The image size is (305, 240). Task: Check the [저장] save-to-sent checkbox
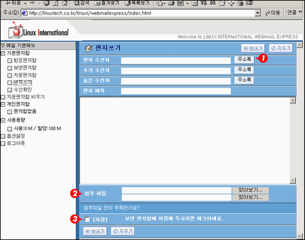click(87, 219)
